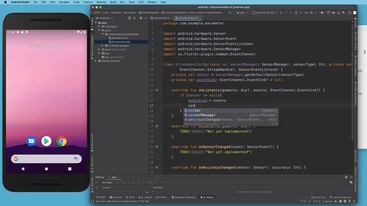The height and width of the screenshot is (206, 367).
Task: Hide the Project panel with the minus icon
Action: pos(146,18)
